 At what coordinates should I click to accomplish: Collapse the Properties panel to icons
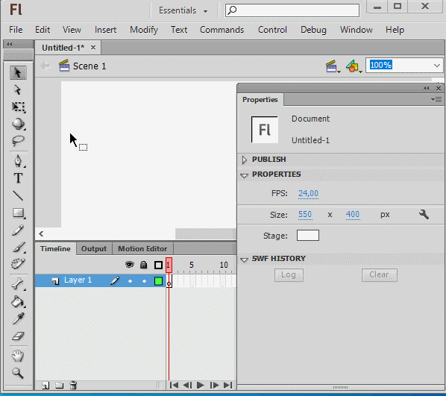426,89
